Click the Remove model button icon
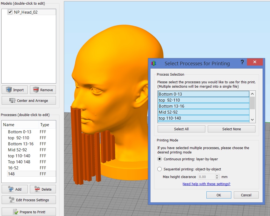The width and height of the screenshot is (270, 216). [x=36, y=90]
